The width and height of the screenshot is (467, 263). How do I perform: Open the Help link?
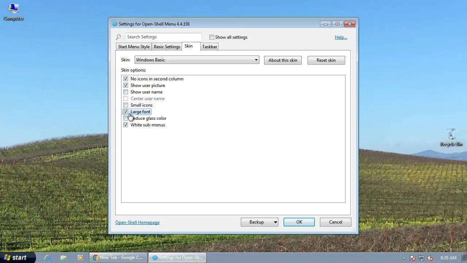(x=341, y=37)
